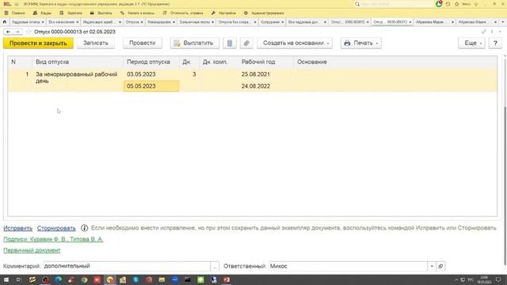Add document to favorites with the star
The width and height of the screenshot is (507, 285).
pyautogui.click(x=29, y=32)
